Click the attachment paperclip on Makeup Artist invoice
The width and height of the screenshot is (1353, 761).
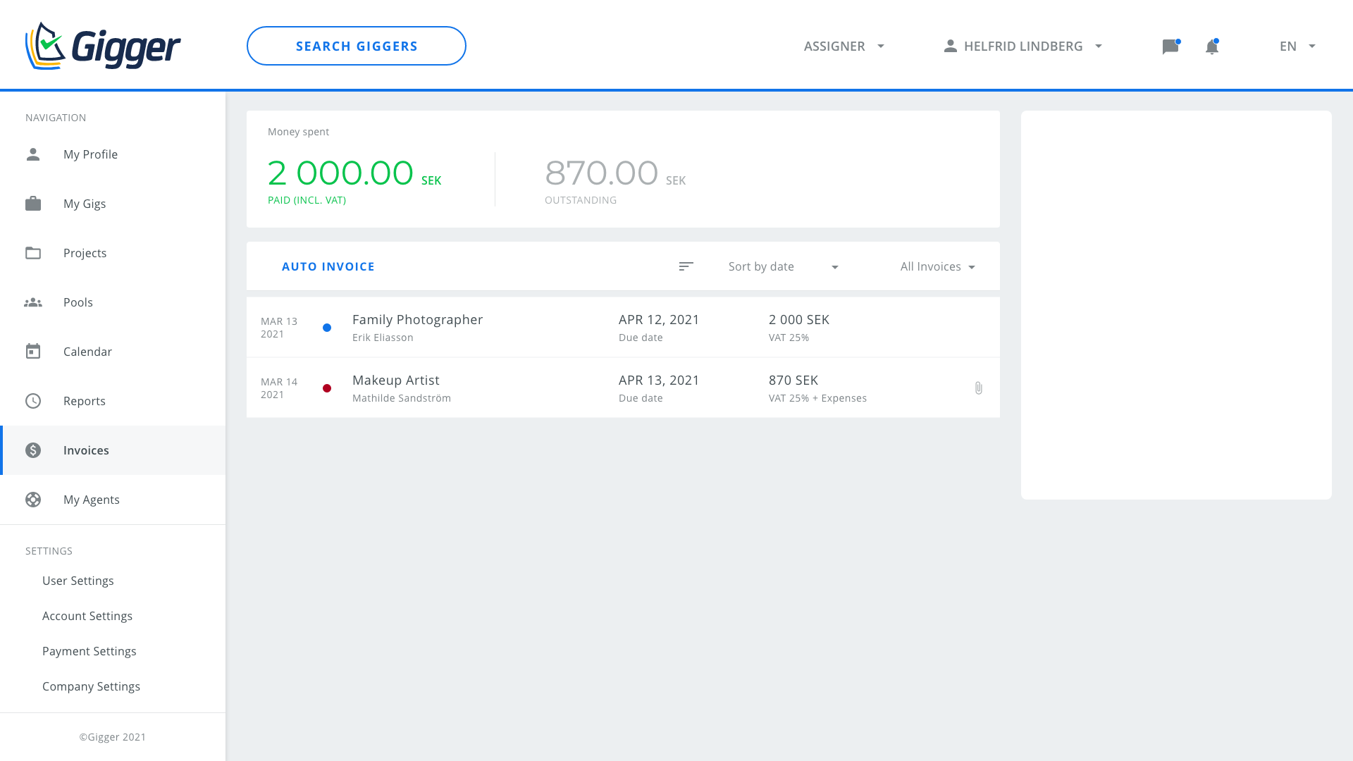coord(979,388)
